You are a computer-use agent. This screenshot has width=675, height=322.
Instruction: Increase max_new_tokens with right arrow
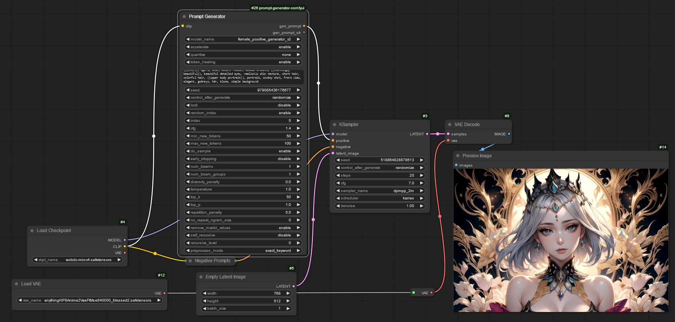tap(298, 143)
